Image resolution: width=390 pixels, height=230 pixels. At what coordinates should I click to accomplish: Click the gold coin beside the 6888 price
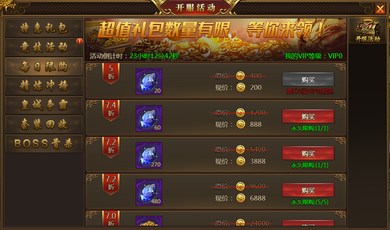[241, 198]
